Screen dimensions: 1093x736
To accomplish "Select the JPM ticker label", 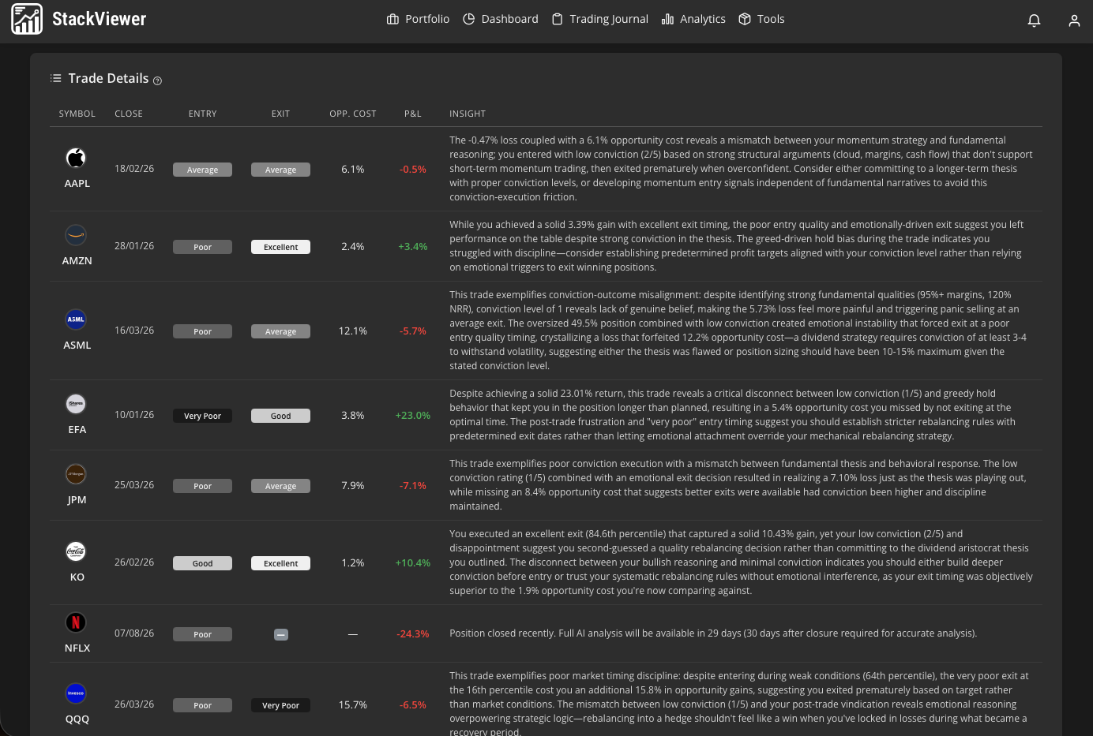I will click(77, 499).
